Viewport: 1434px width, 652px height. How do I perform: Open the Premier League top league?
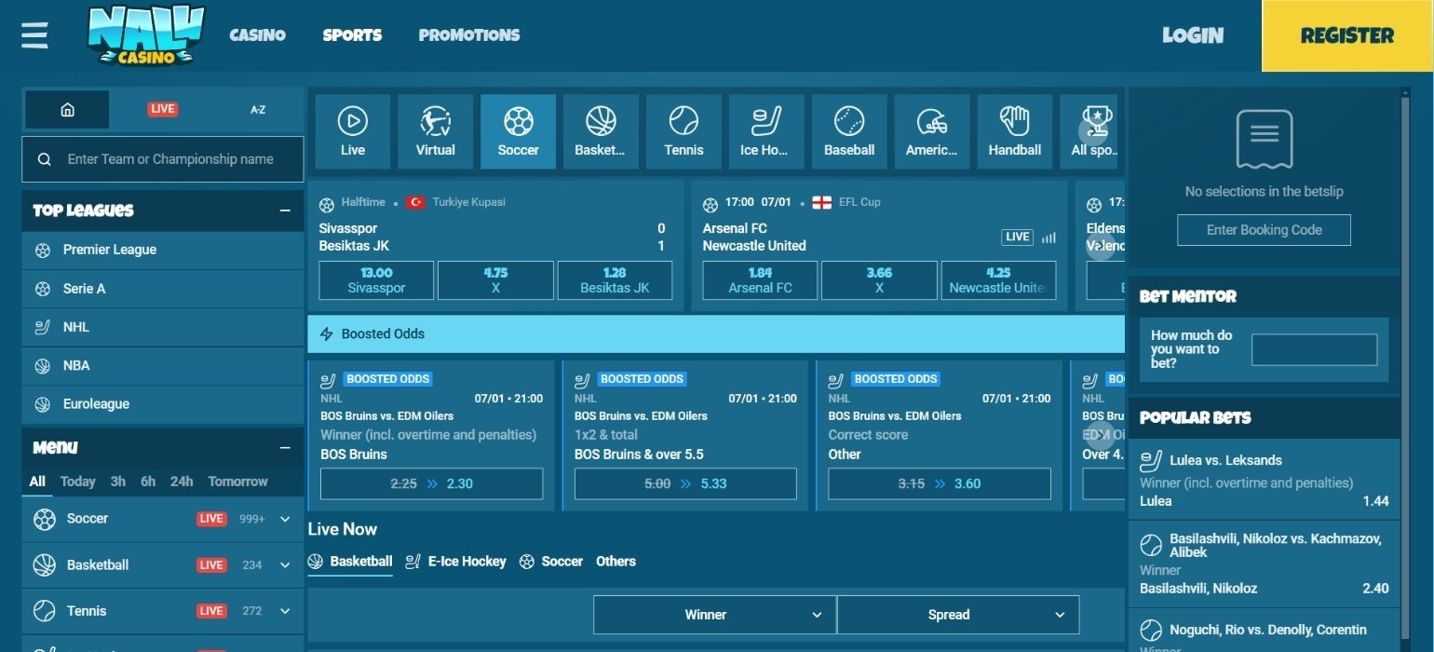point(163,250)
